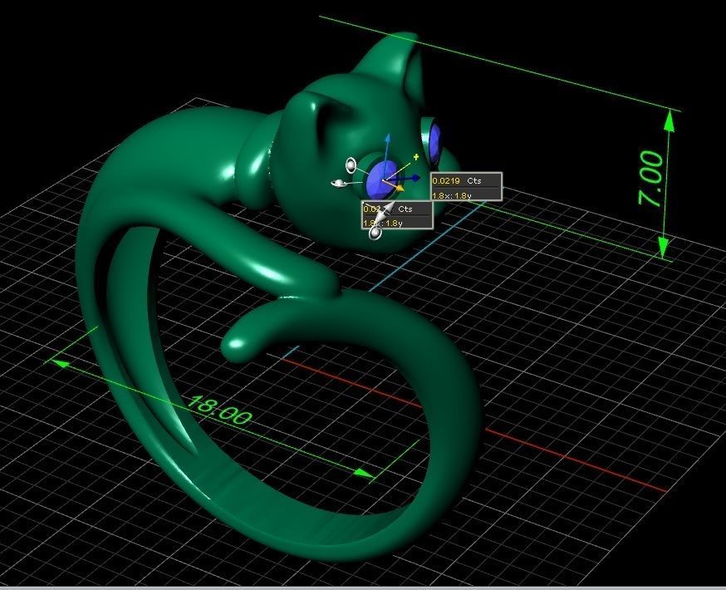Click the right arrowhead of the 18.00 dimension
Image resolution: width=726 pixels, height=590 pixels.
click(x=364, y=474)
